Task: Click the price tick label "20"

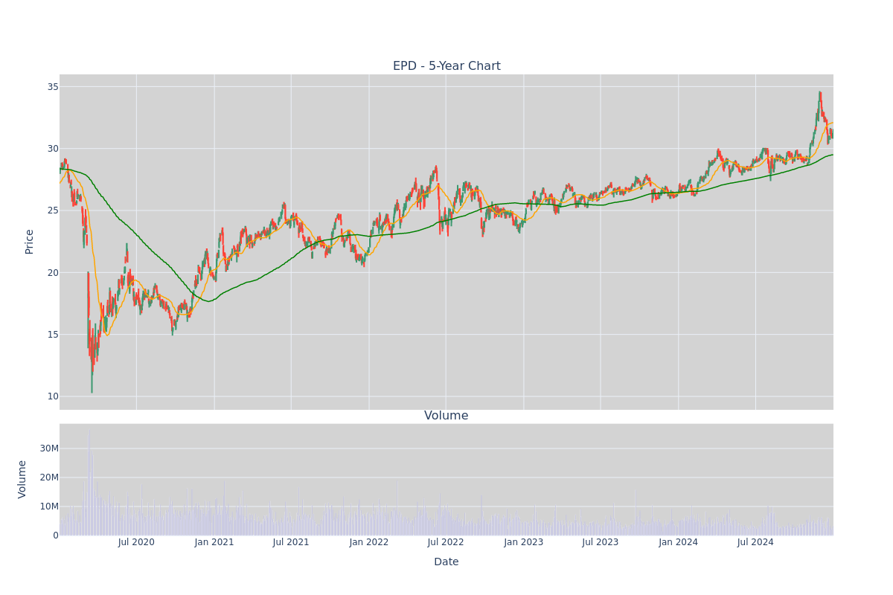Action: [x=53, y=272]
